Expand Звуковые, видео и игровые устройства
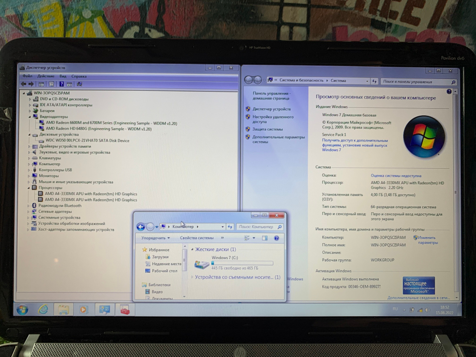 pos(29,152)
